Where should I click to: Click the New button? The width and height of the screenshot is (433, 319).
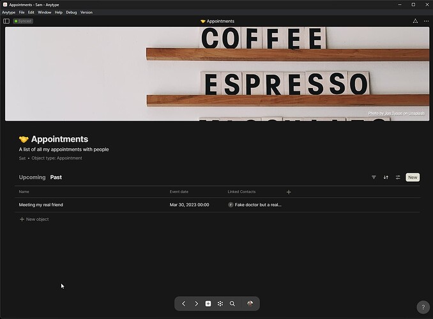413,177
